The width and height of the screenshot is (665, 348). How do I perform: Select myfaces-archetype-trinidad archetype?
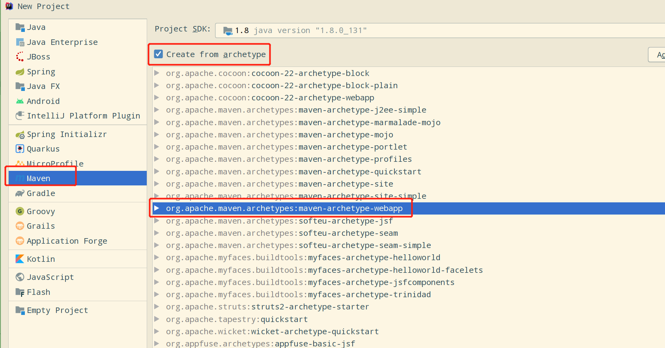(409, 294)
